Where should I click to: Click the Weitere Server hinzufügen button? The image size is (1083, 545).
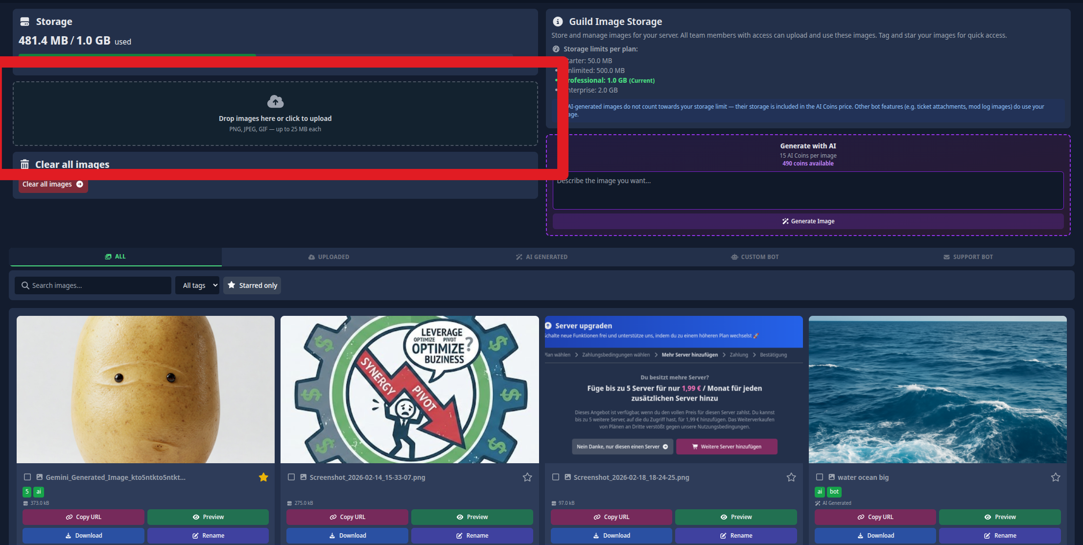[x=727, y=446]
